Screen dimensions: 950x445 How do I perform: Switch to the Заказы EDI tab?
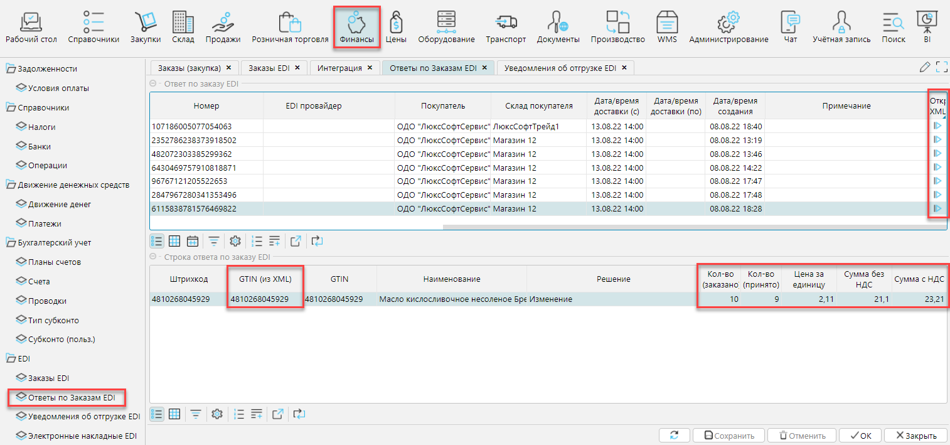click(268, 68)
